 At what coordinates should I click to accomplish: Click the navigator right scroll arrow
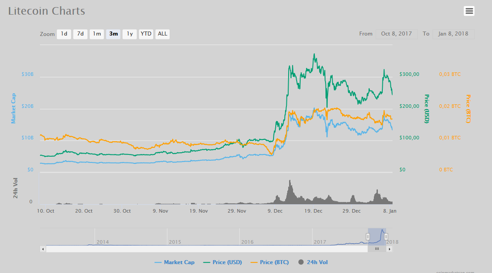[x=389, y=249]
